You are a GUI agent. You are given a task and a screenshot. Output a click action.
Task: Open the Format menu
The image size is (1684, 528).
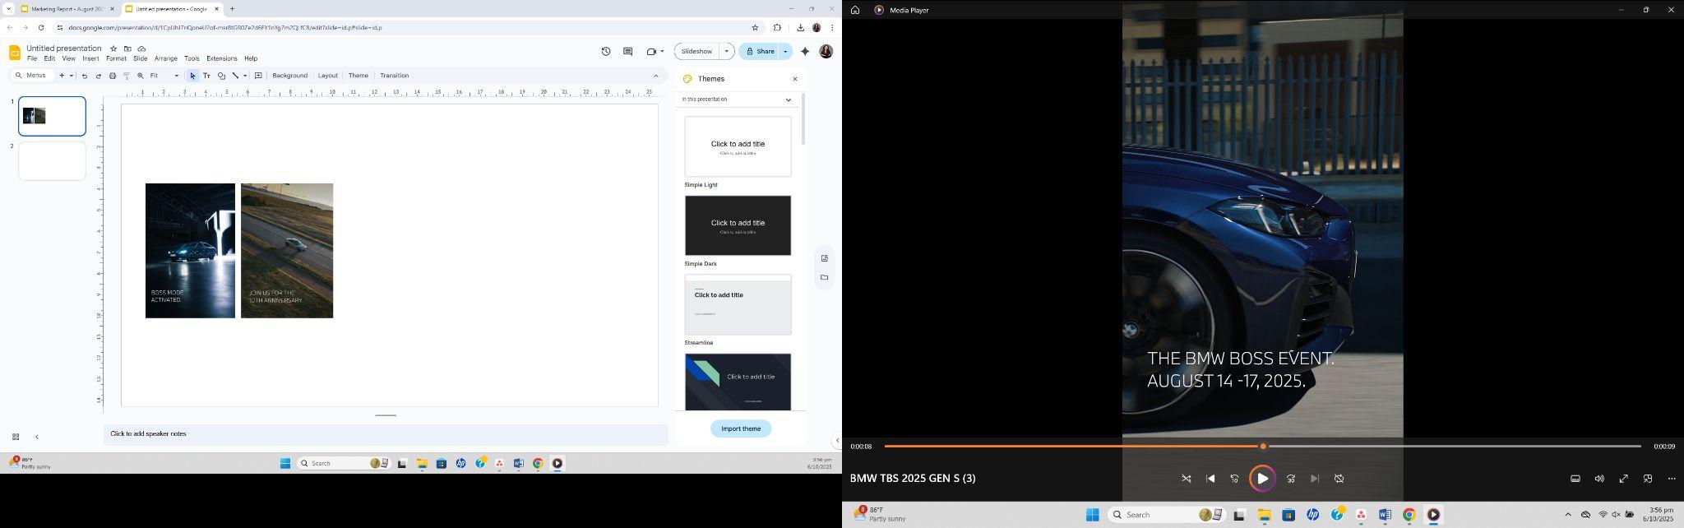pyautogui.click(x=116, y=58)
